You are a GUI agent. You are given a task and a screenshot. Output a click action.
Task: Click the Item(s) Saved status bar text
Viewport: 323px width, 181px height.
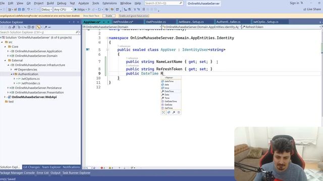click(8, 179)
